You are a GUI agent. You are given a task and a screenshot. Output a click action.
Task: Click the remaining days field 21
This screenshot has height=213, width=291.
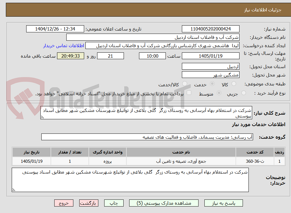(110, 56)
